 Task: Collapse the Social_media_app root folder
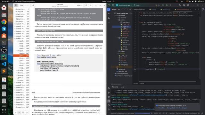[113, 13]
